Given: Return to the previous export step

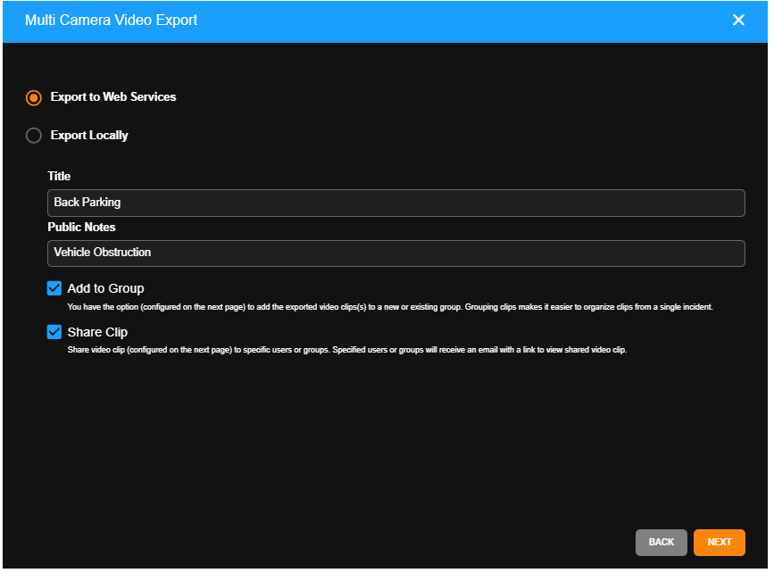Looking at the screenshot, I should 661,542.
